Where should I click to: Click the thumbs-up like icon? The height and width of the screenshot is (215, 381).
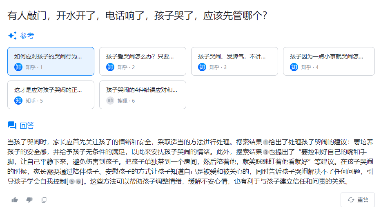[x=15, y=200]
